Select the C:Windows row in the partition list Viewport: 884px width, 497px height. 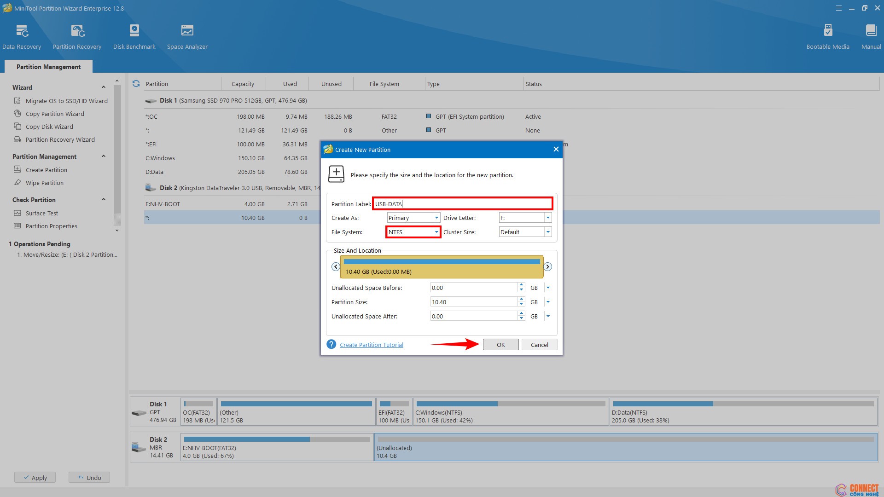pyautogui.click(x=232, y=158)
